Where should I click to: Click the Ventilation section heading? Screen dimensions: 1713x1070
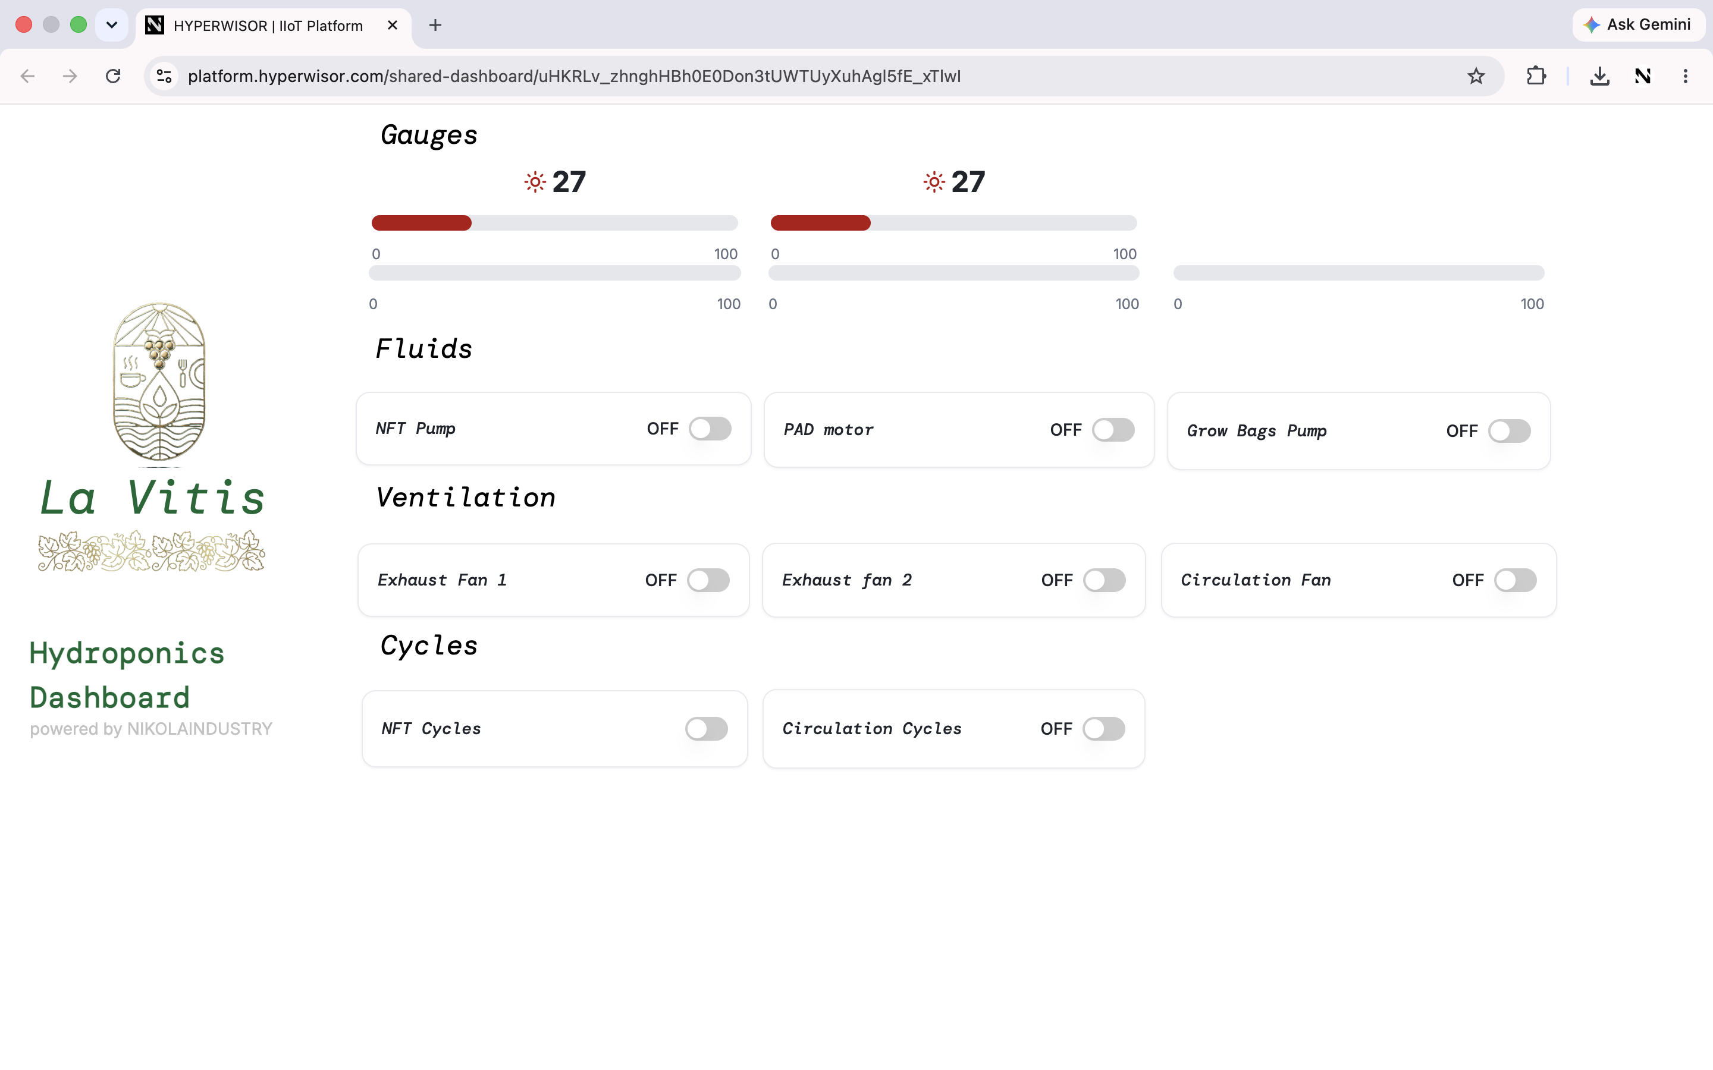click(x=466, y=498)
